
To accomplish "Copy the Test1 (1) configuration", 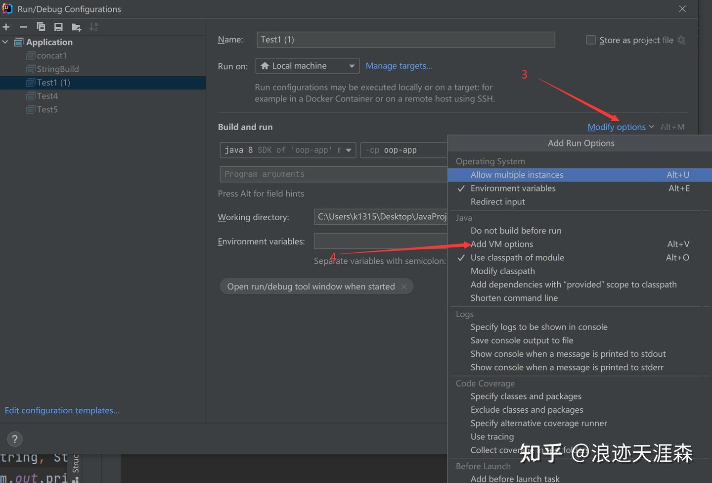I will [x=41, y=27].
